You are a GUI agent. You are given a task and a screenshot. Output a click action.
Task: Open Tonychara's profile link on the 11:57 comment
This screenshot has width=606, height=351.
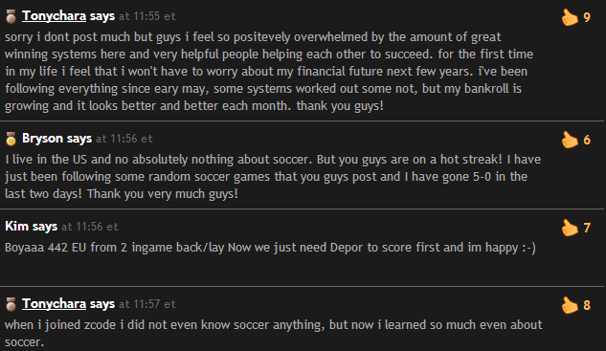[x=55, y=304]
